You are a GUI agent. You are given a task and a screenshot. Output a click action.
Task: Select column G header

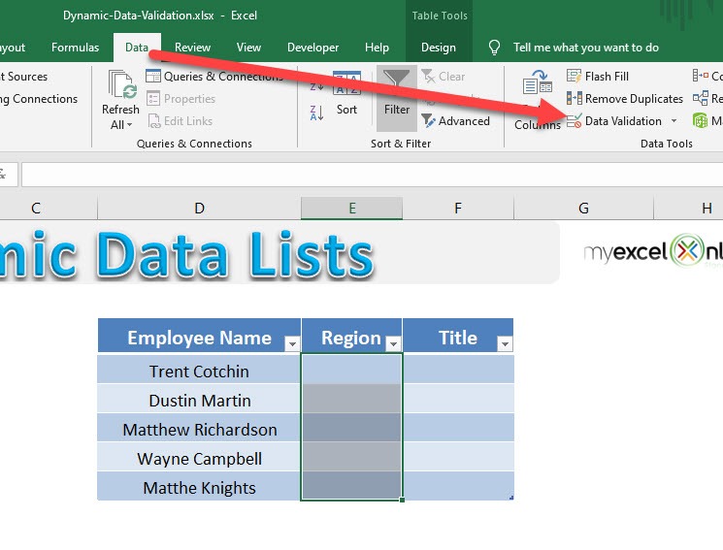[583, 208]
